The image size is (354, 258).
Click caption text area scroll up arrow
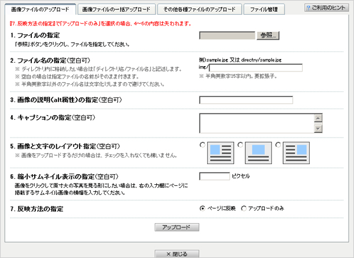click(318, 118)
